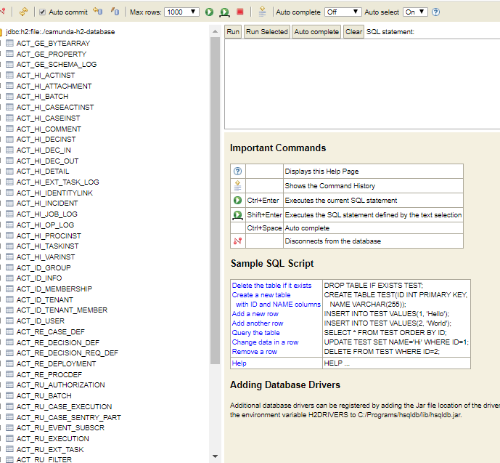500x463 pixels.
Task: Select the ACT_ID_GROUP table name
Action: 44,267
